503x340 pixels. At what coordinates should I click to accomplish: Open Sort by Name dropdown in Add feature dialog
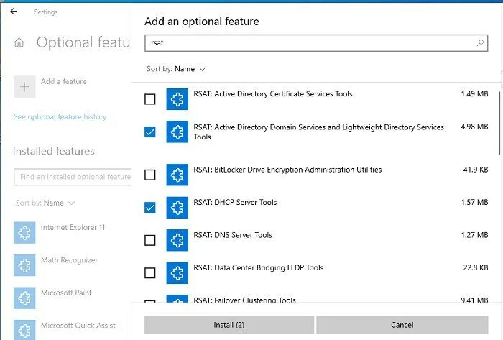click(176, 69)
